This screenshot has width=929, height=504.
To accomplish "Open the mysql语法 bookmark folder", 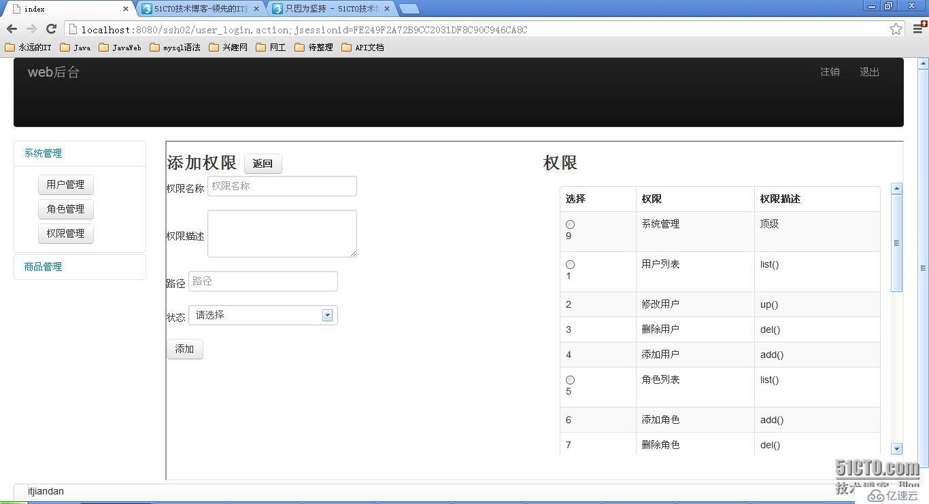I will coord(175,48).
